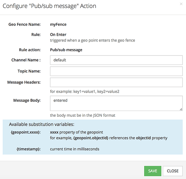This screenshot has width=186, height=179.
Task: Click the Channel Name input containing default
Action: (116, 60)
